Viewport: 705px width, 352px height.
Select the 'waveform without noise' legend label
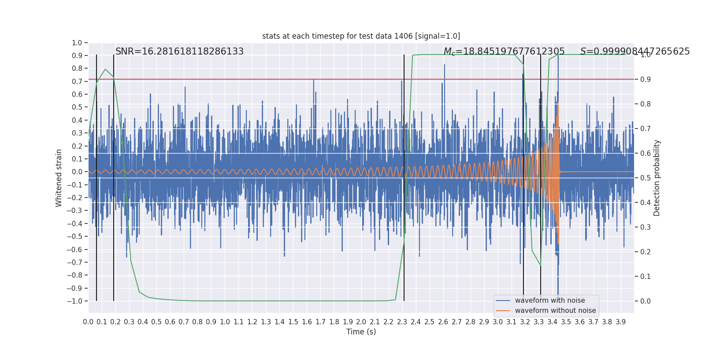point(555,311)
